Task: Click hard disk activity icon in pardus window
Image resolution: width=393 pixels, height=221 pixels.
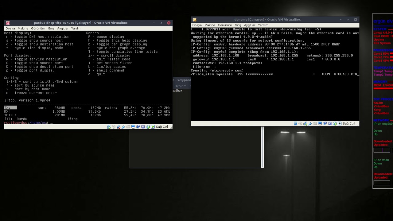Action: point(109,127)
